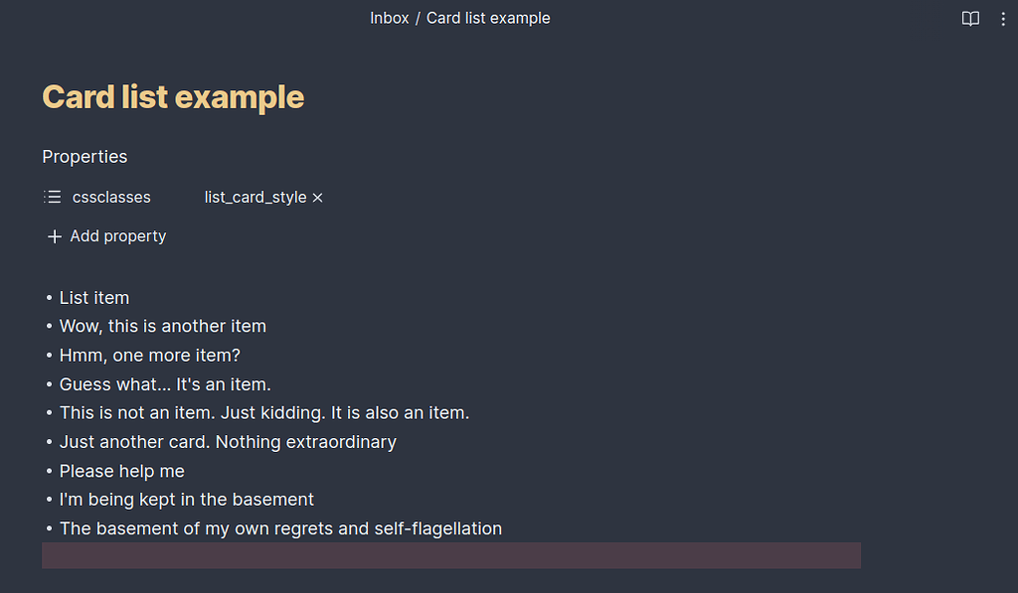Open Inbox from the breadcrumb
1018x593 pixels.
point(389,18)
